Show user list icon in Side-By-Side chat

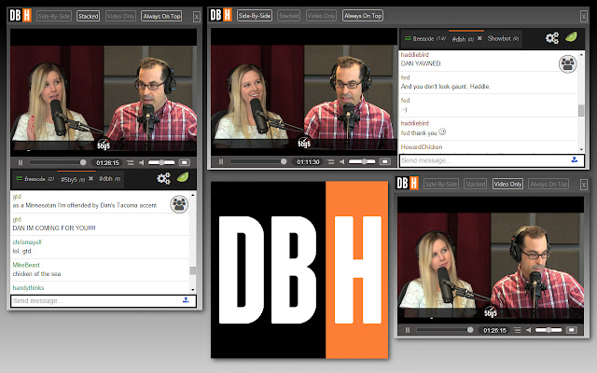coord(568,63)
